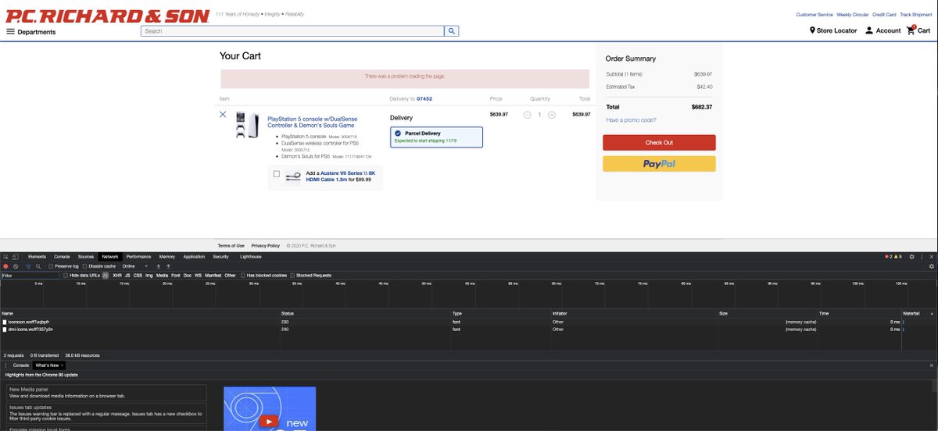Screen dimensions: 938x431
Task: Check Has blocked cookies
Action: [x=243, y=276]
